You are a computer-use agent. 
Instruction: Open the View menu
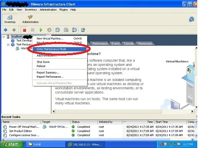pos(19,10)
